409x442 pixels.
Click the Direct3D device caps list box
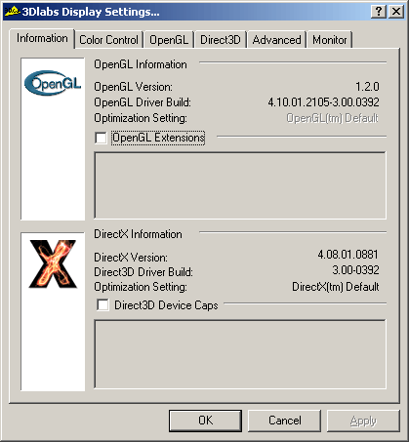tap(240, 354)
